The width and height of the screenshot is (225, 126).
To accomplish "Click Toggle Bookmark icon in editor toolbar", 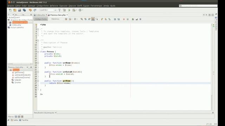I will tap(109, 19).
